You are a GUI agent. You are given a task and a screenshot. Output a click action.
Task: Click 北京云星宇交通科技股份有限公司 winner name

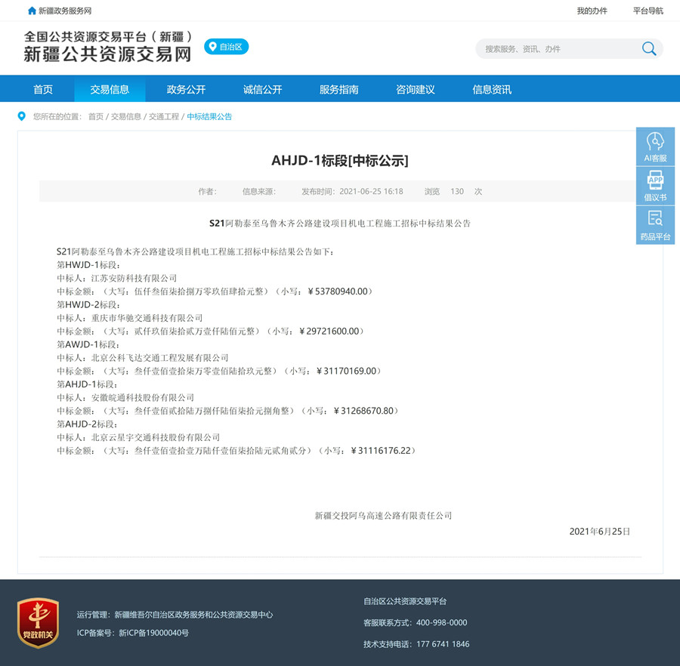click(155, 438)
